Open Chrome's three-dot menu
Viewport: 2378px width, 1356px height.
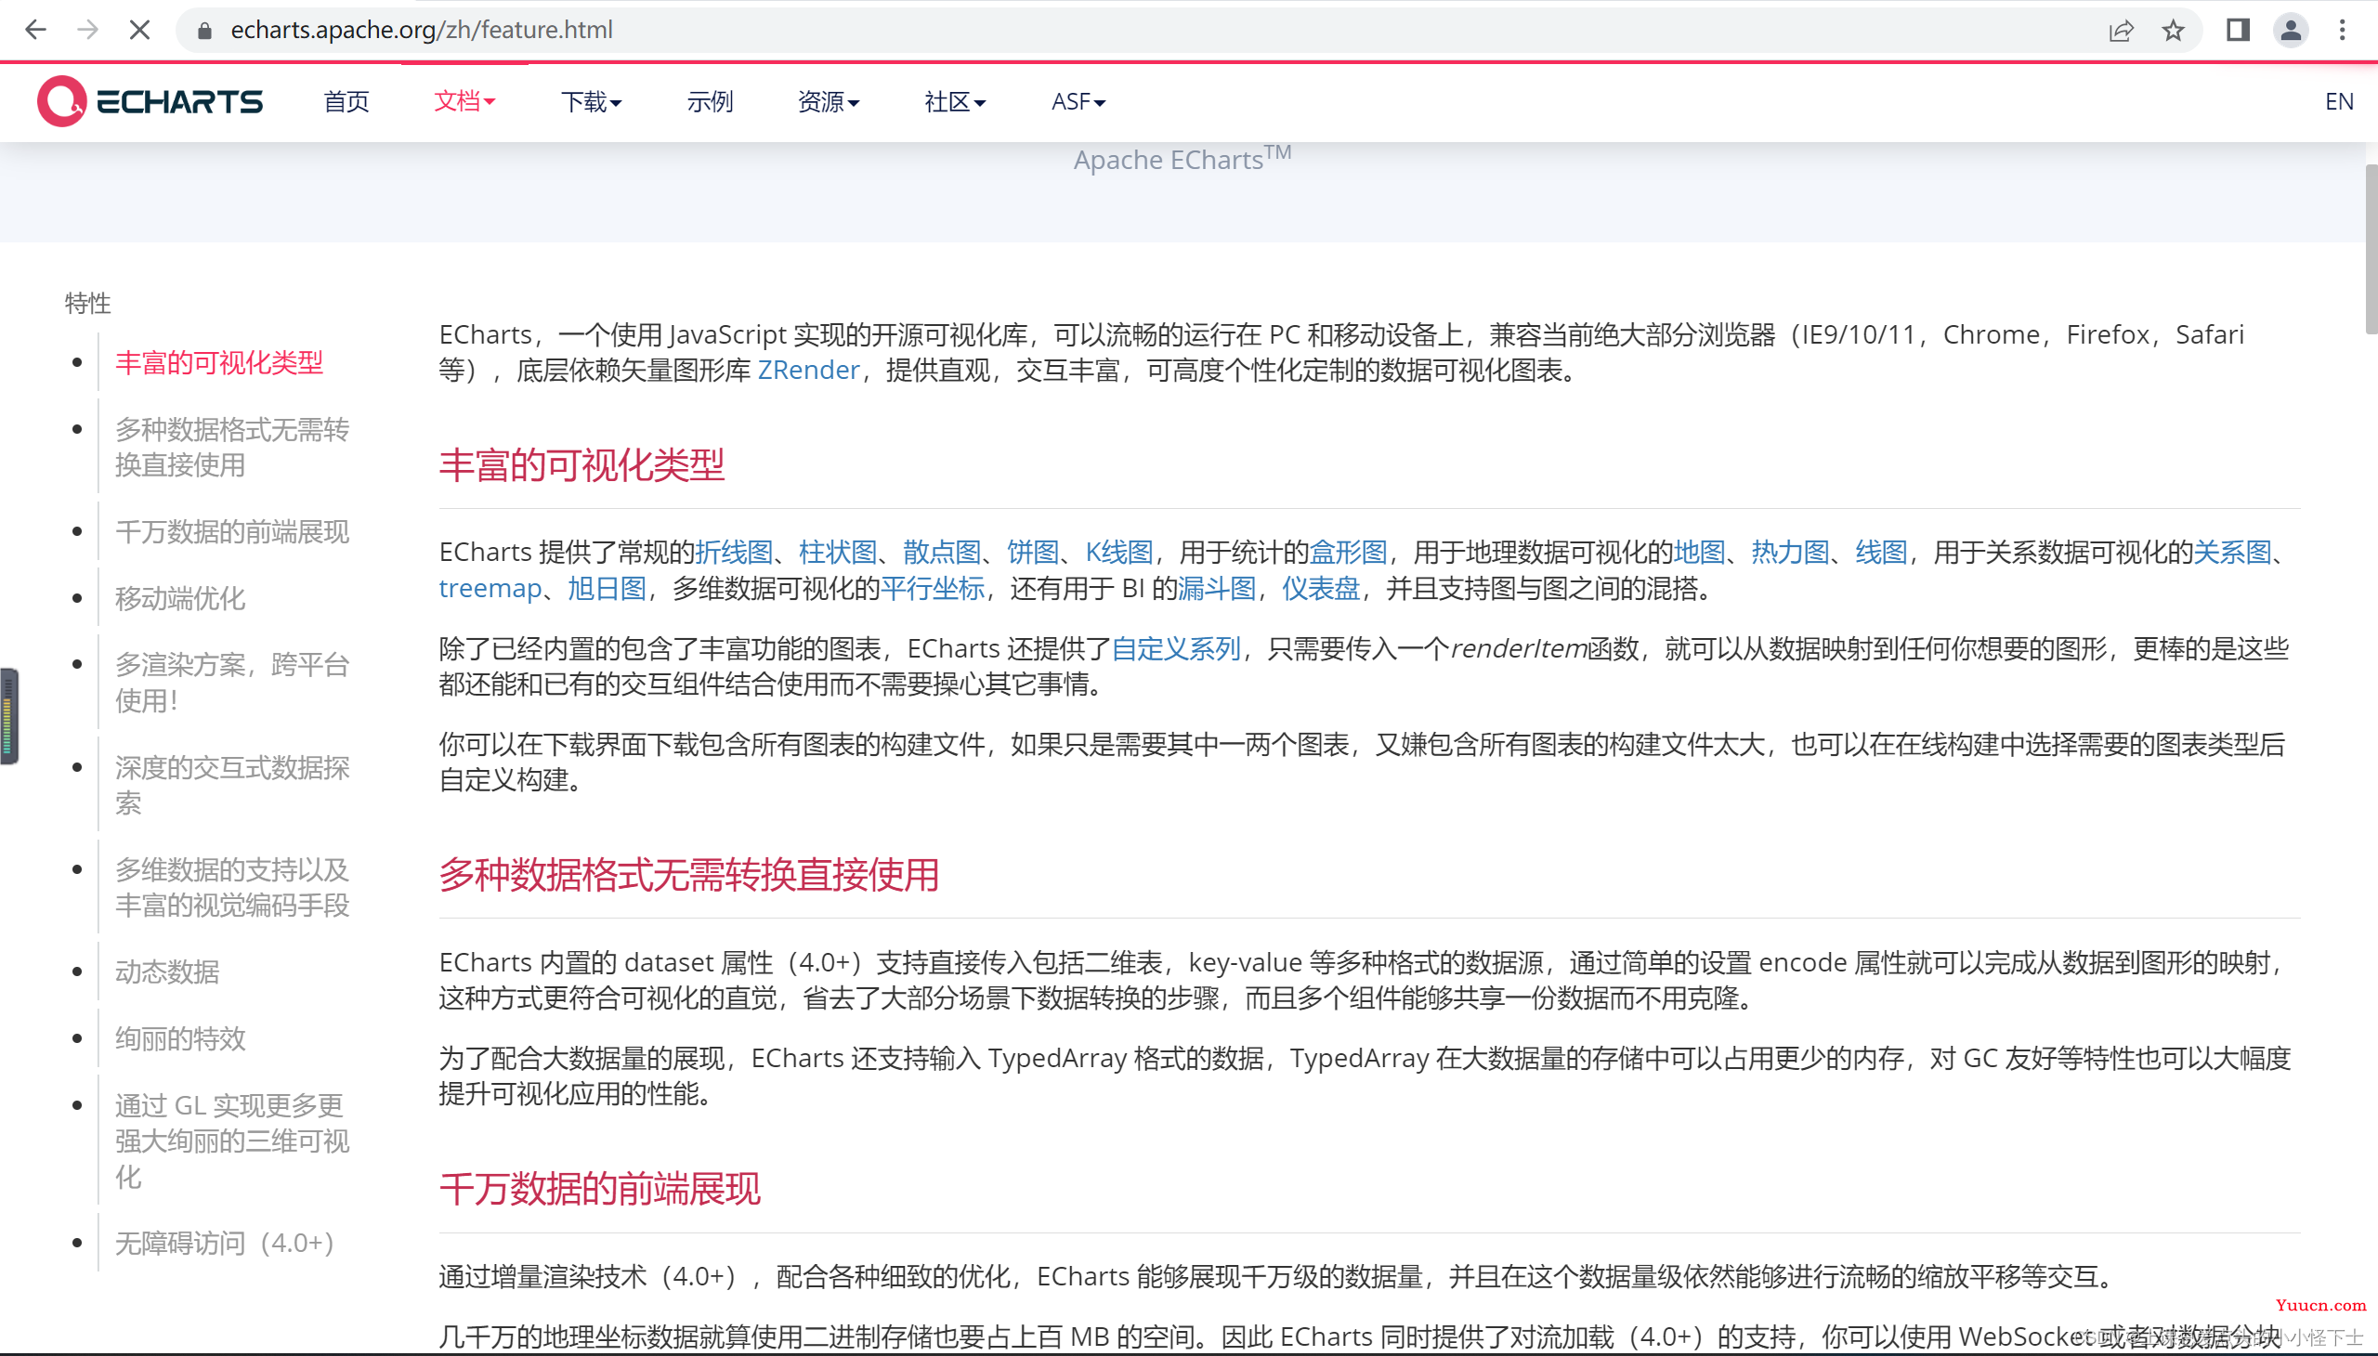point(2343,31)
